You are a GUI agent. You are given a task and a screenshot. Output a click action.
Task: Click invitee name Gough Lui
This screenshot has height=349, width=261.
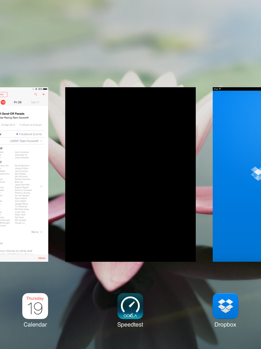(20, 223)
